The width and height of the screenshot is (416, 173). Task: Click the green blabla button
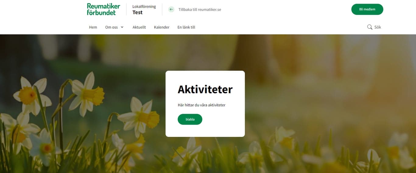[x=190, y=119]
